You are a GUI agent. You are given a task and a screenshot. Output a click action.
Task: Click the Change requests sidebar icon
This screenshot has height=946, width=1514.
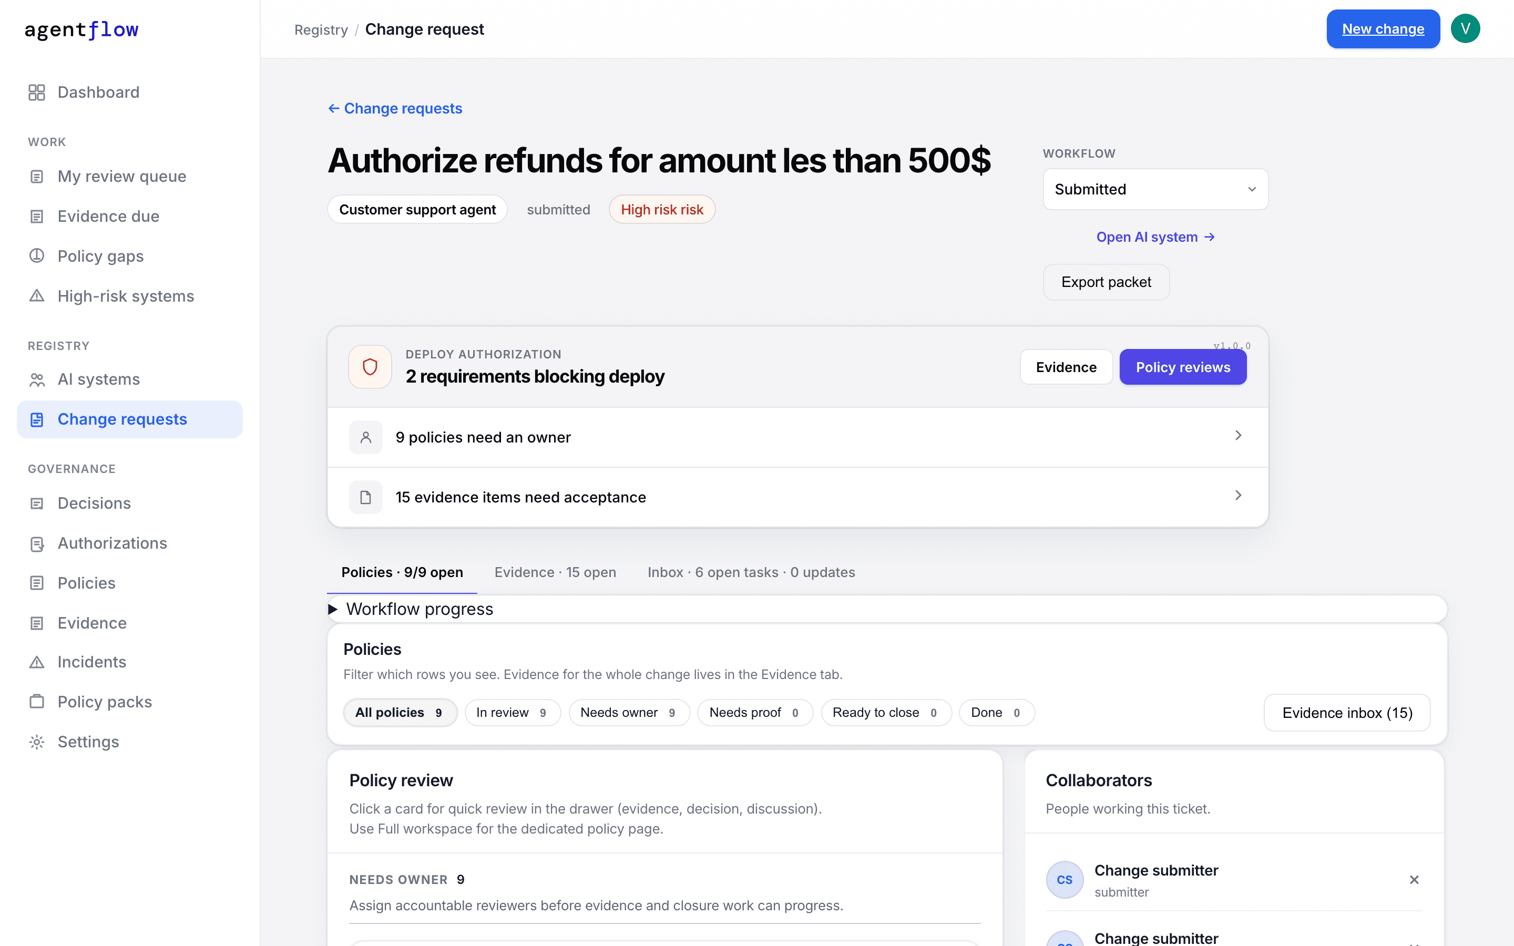pyautogui.click(x=37, y=419)
